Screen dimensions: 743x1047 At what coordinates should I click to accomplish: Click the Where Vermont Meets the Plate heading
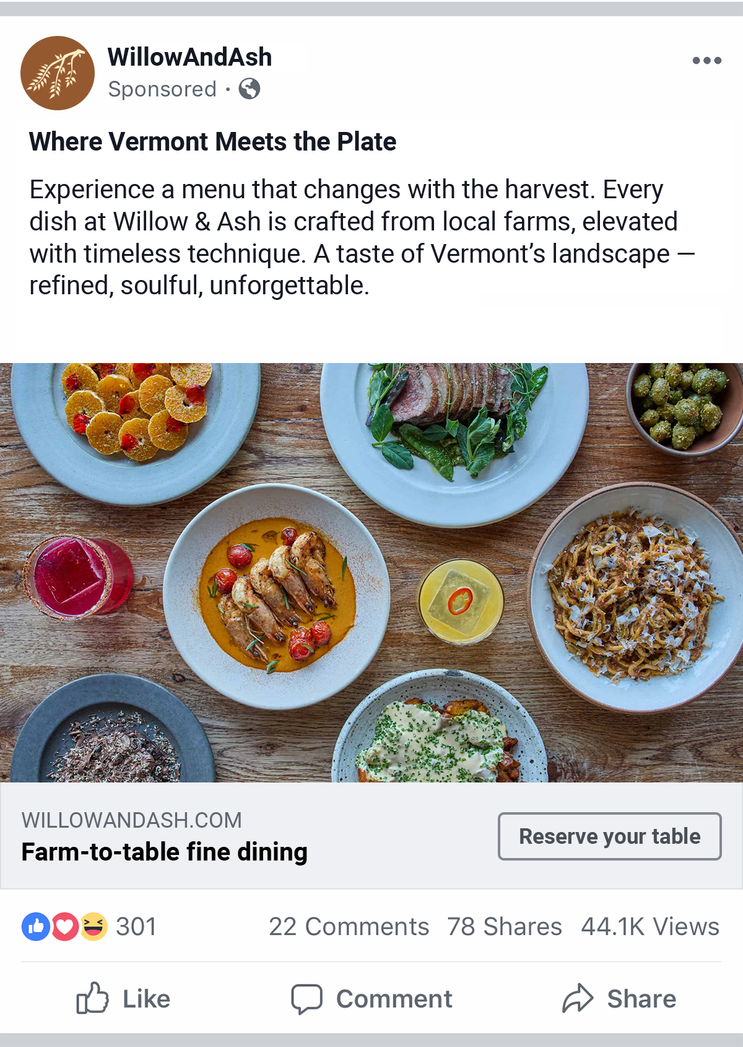(212, 142)
